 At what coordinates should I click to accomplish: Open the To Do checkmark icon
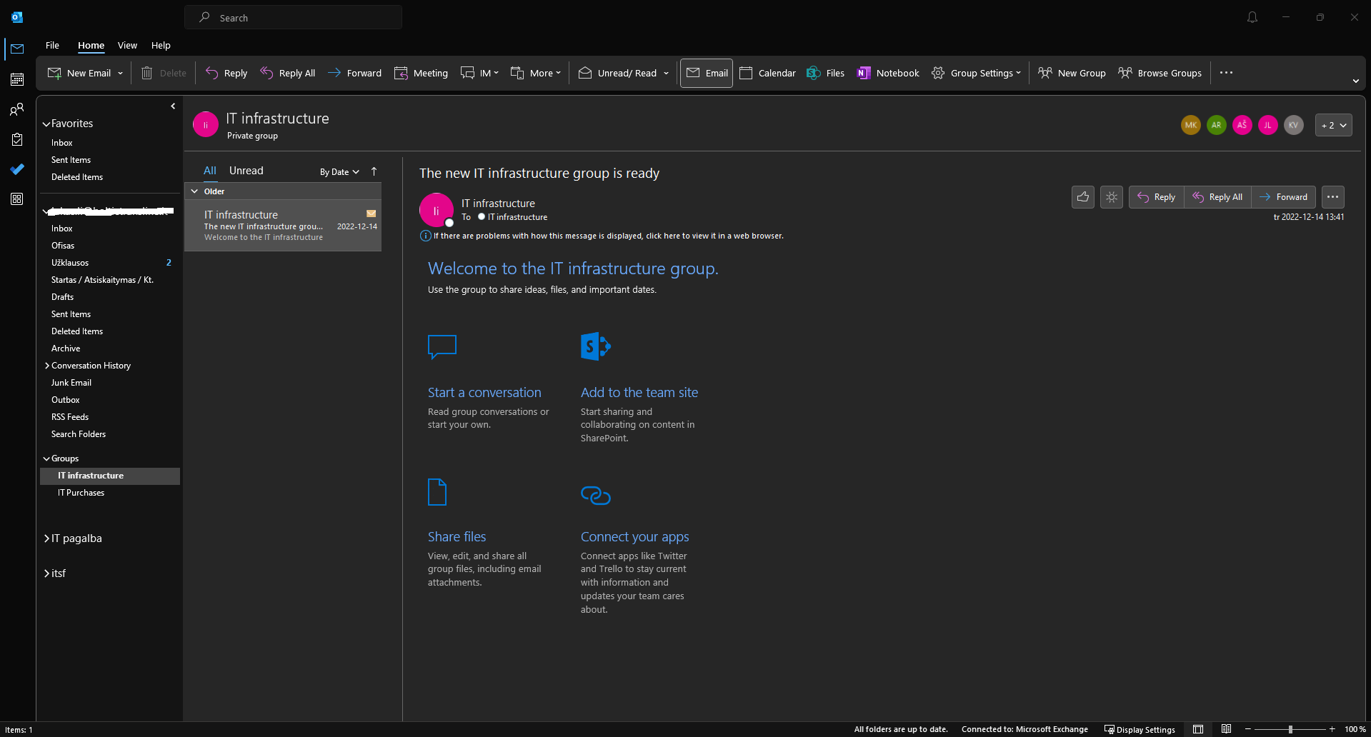tap(17, 169)
